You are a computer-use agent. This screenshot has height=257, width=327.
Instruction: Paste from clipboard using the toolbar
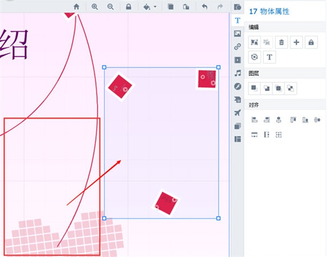coord(186,7)
